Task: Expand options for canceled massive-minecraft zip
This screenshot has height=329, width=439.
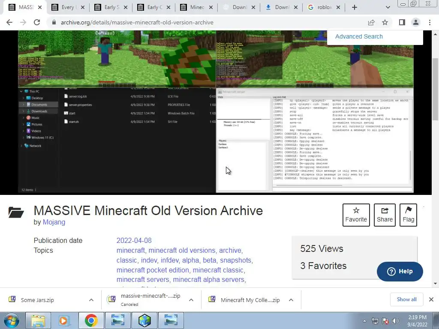Action: 191,300
